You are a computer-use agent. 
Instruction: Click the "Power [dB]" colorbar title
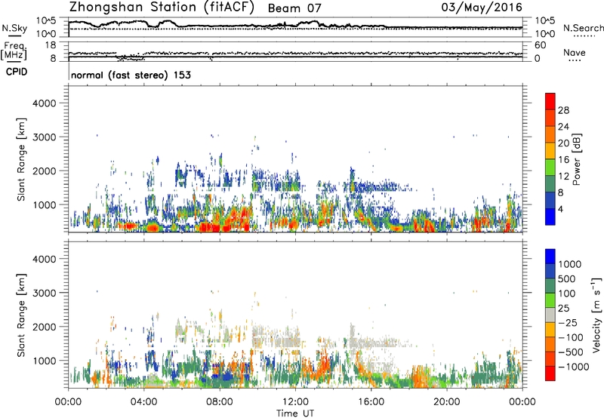(x=576, y=159)
